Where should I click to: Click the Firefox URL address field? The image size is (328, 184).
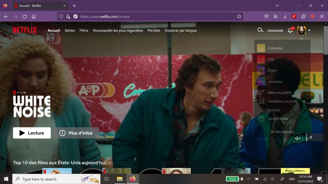[154, 16]
